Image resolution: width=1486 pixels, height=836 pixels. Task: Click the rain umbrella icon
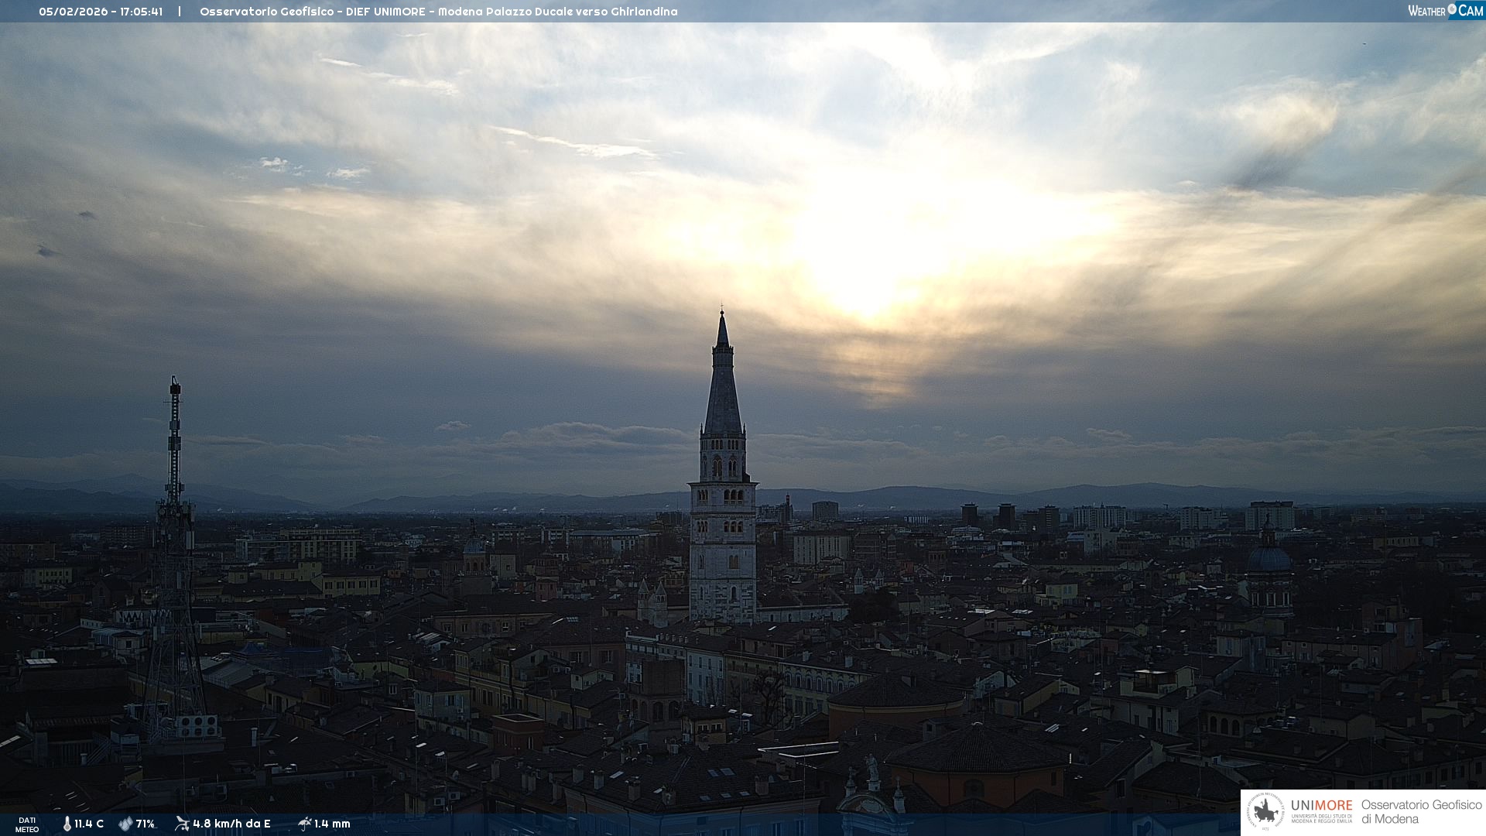click(x=304, y=824)
